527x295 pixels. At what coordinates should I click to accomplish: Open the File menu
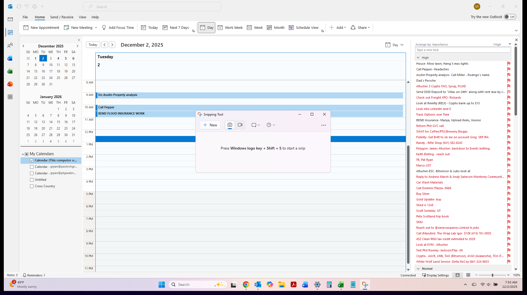25,17
